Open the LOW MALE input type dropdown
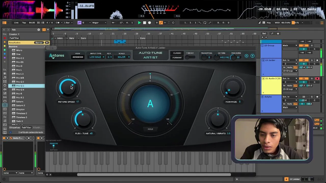This screenshot has width=326, height=183. pos(97,57)
